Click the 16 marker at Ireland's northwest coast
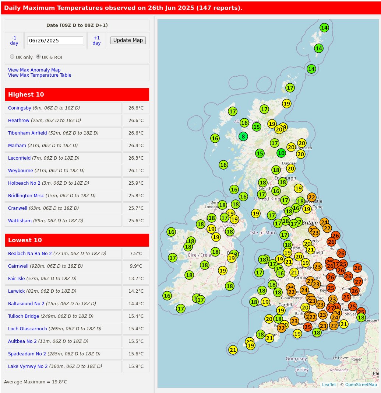 171,232
